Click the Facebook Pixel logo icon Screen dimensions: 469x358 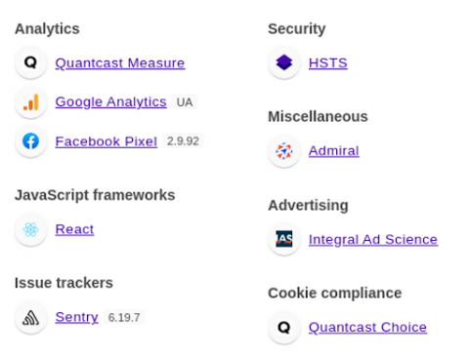(x=30, y=141)
